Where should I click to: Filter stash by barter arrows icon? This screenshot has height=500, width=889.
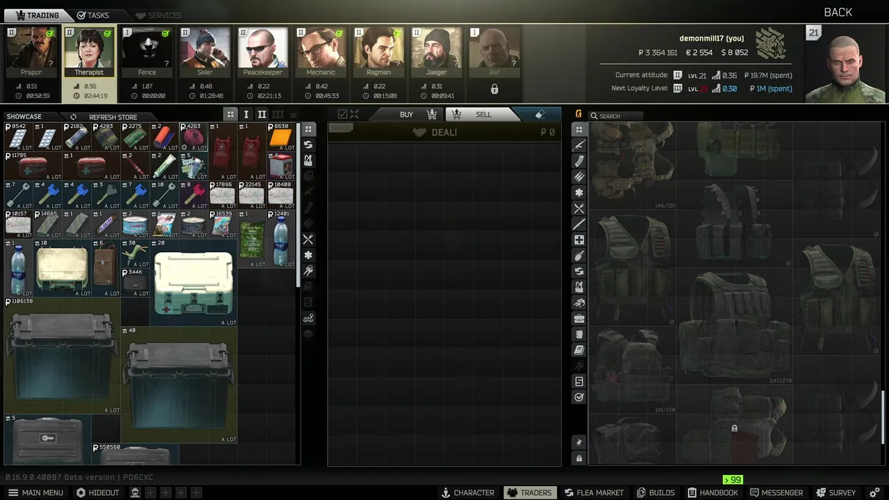[x=579, y=272]
